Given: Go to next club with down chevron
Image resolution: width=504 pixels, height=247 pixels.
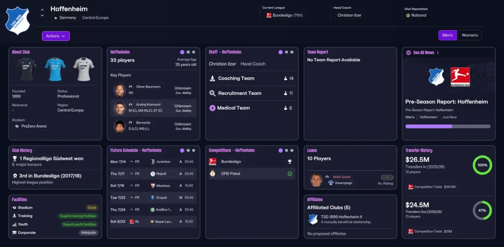Looking at the screenshot, I should tap(42, 15).
